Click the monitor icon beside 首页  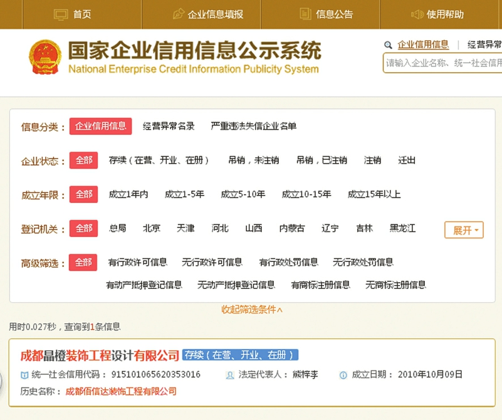[x=61, y=14]
